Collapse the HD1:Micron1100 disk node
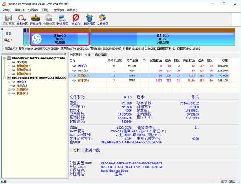This screenshot has width=241, height=184. pyautogui.click(x=5, y=78)
